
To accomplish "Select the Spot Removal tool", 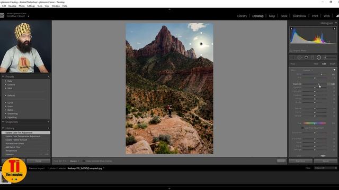I will [299, 58].
